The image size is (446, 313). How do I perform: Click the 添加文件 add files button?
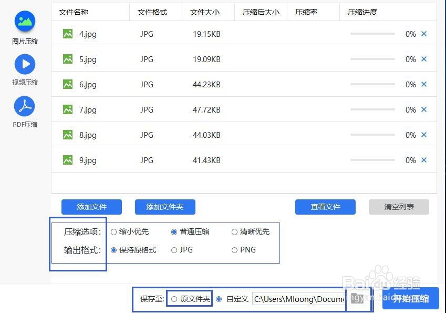pyautogui.click(x=91, y=207)
